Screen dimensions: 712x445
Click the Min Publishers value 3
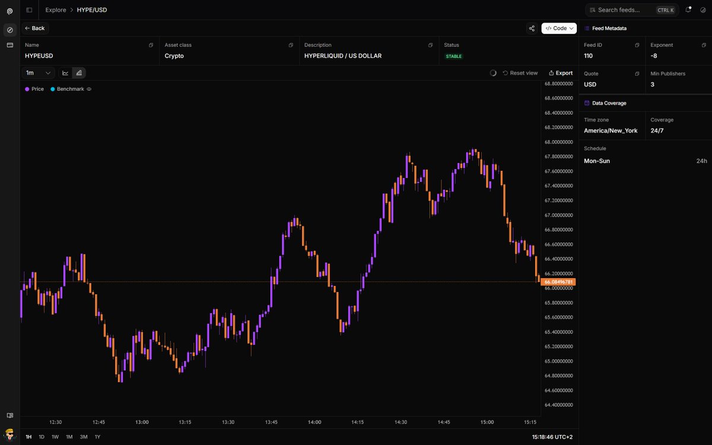[653, 84]
